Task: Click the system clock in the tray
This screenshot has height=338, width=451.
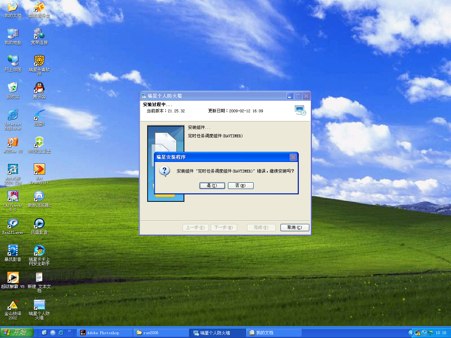Action: (441, 333)
